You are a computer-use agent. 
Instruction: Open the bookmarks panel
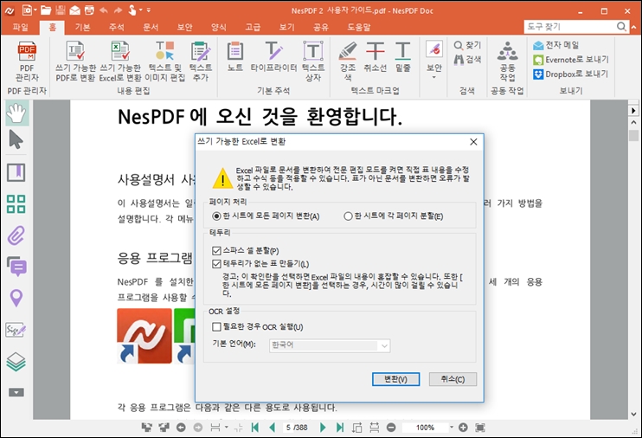(x=16, y=172)
